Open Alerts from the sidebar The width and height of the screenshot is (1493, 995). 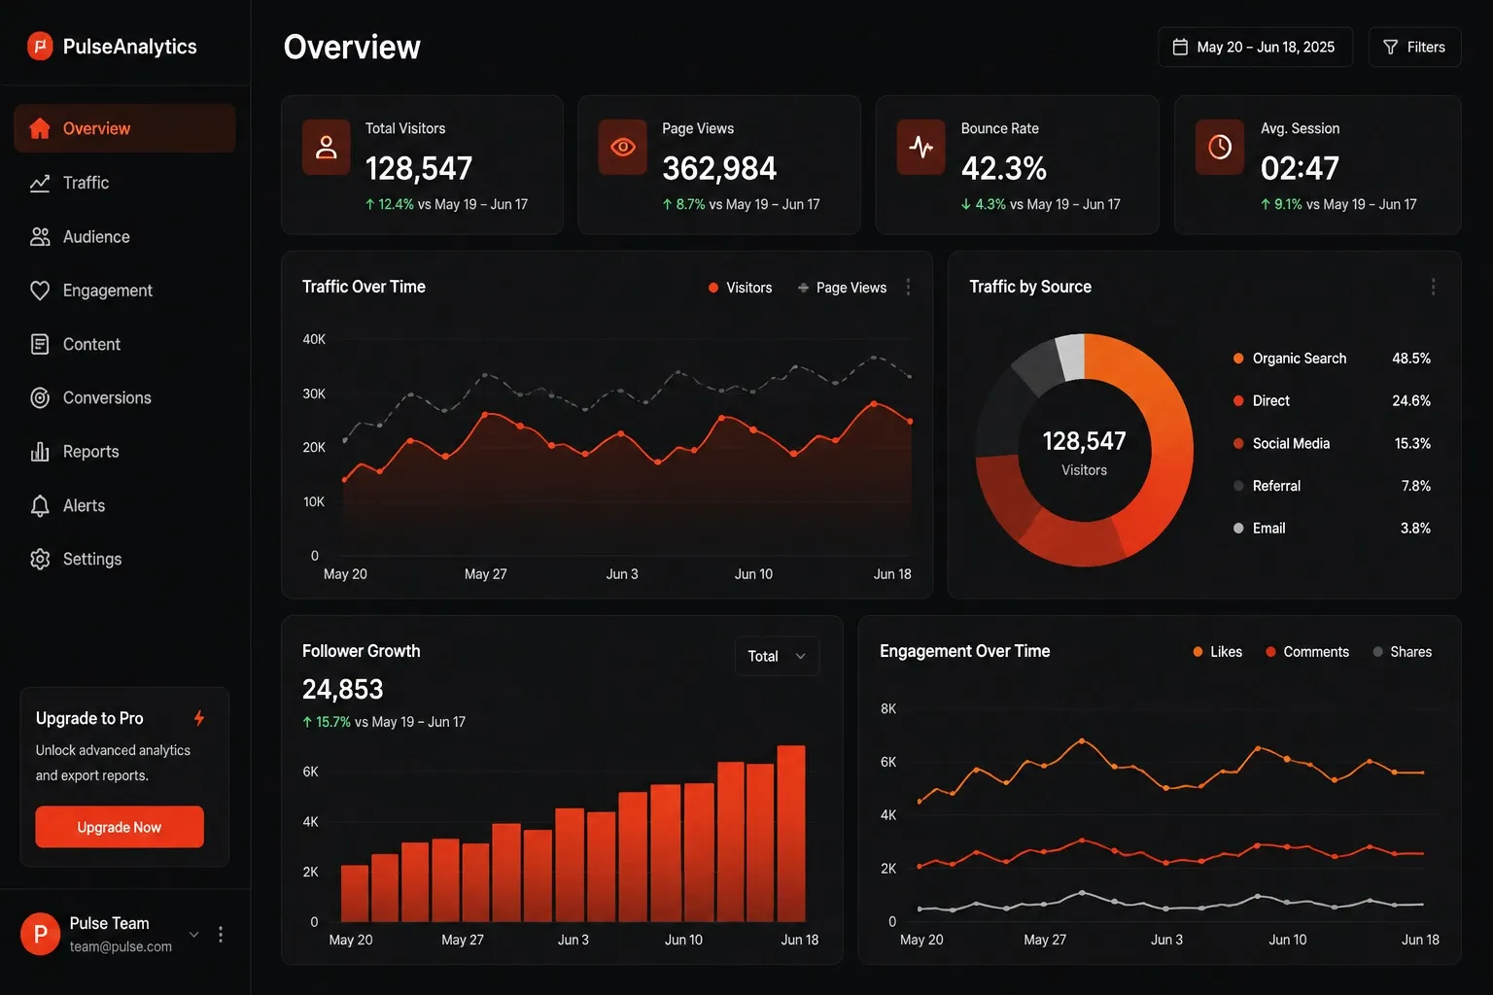click(124, 505)
